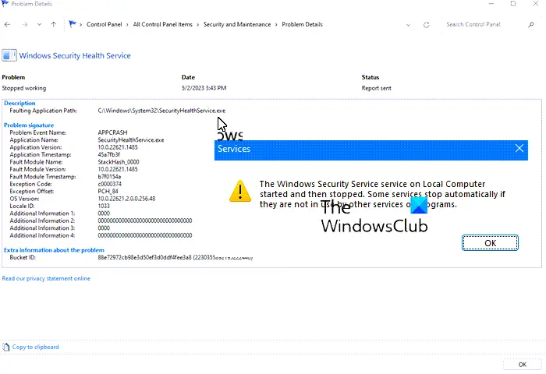Go back using the back arrow

pos(7,25)
